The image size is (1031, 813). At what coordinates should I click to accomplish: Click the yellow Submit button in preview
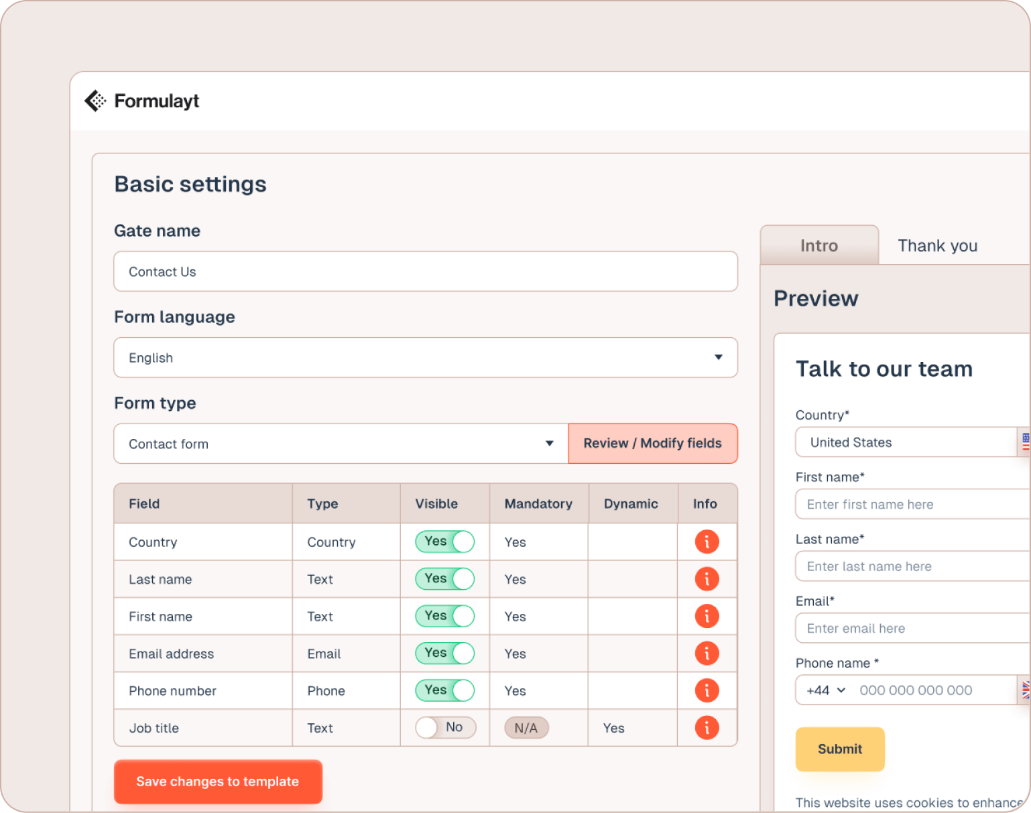pos(839,749)
